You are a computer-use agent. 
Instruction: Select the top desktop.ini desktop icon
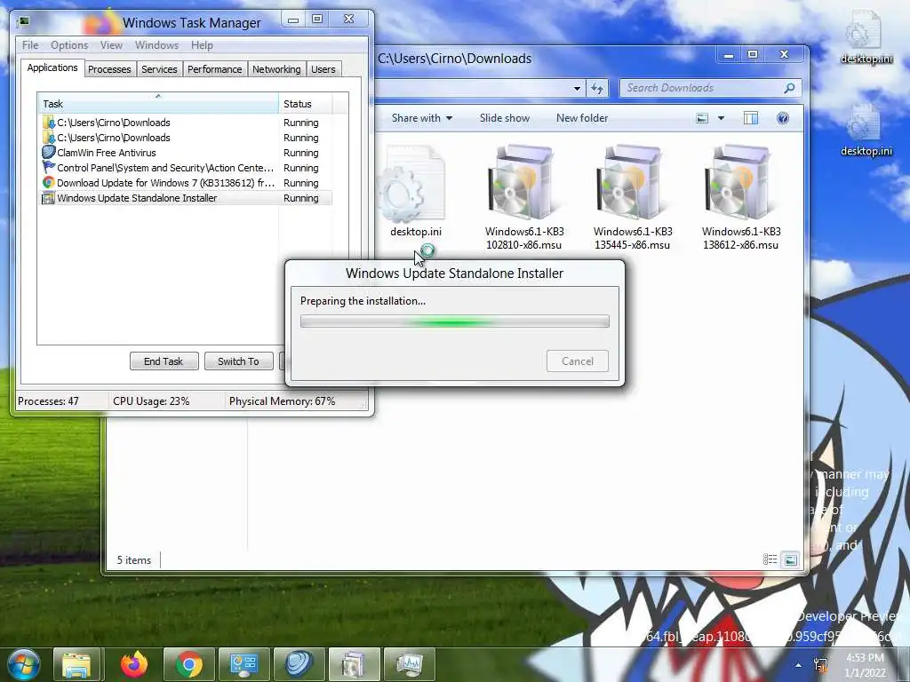point(866,37)
